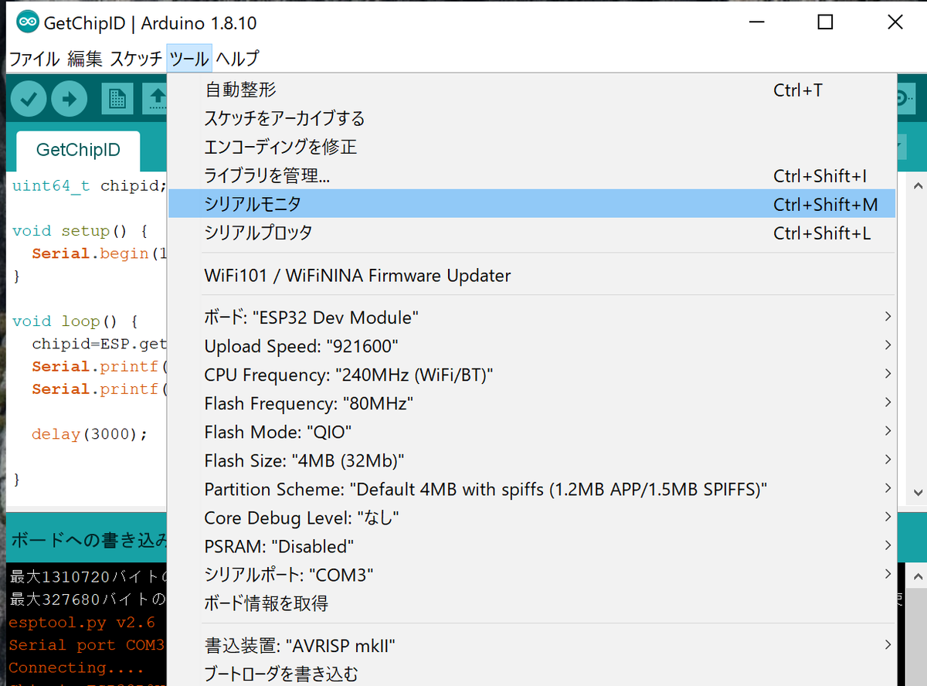Open the 編集 menu
The height and width of the screenshot is (686, 927).
coord(84,58)
